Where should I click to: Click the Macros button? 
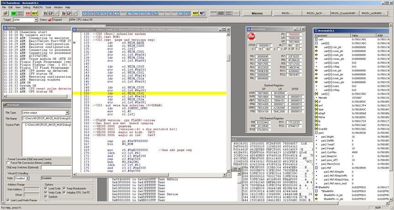257,13
